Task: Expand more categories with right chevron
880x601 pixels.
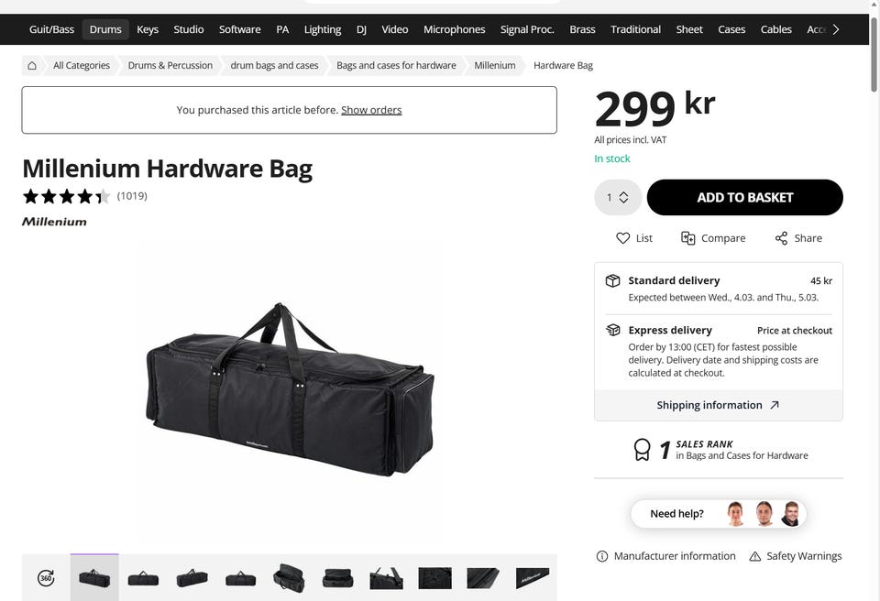Action: (x=836, y=29)
